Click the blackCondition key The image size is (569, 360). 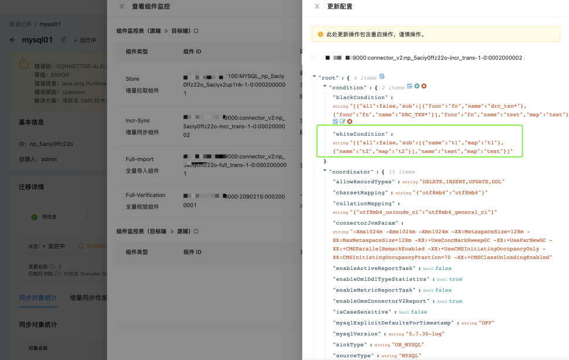coord(362,98)
